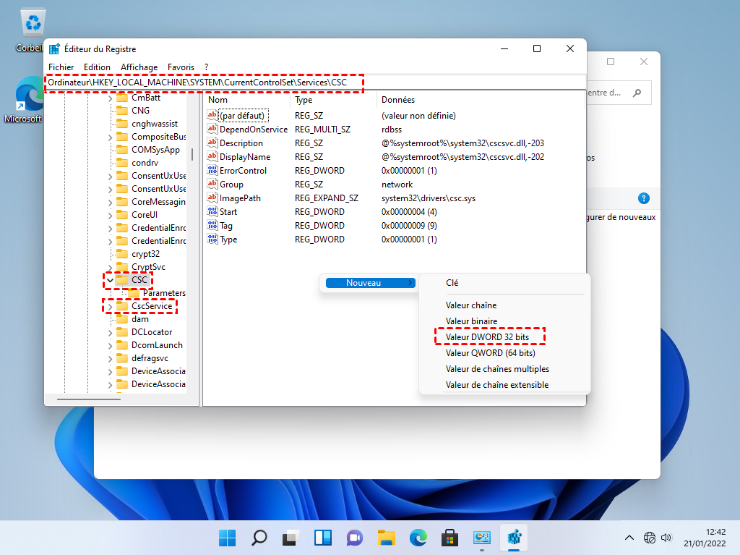Click the tree pane horizontal scrollbar
The width and height of the screenshot is (740, 555).
coord(89,399)
